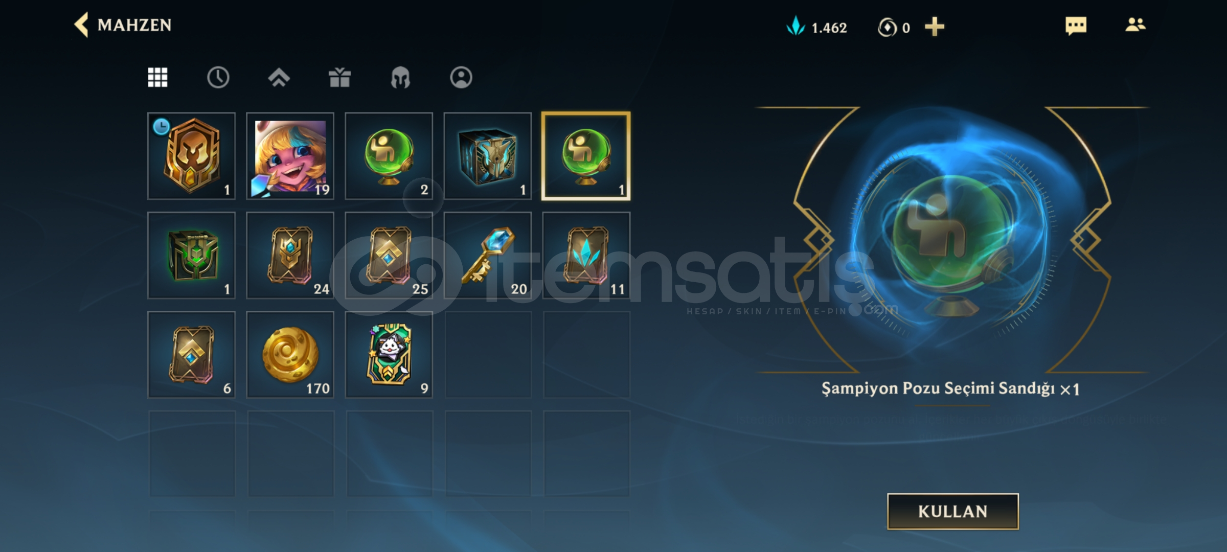Open the helmet champion filter tab
Screen dimensions: 1227x552
point(400,78)
